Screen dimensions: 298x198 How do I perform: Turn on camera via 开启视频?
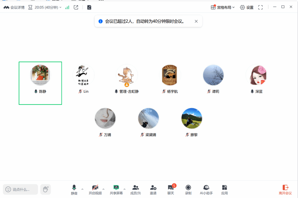(95, 189)
